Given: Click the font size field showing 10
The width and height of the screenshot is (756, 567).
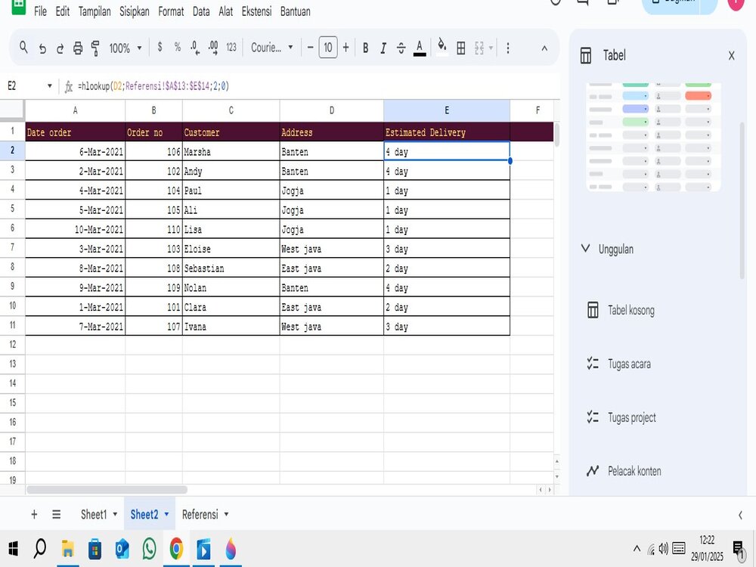Looking at the screenshot, I should coord(328,47).
